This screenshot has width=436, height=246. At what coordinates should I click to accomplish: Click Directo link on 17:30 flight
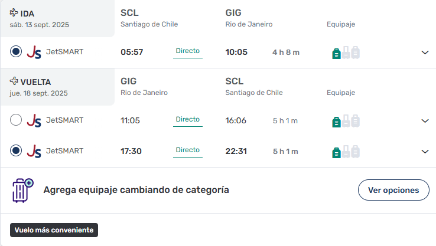coord(188,150)
